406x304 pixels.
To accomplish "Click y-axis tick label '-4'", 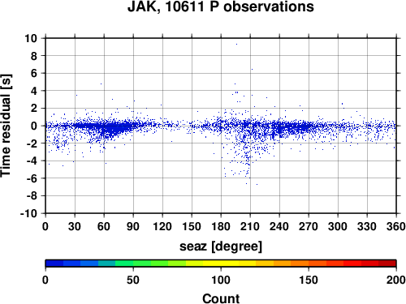I will tap(32, 161).
